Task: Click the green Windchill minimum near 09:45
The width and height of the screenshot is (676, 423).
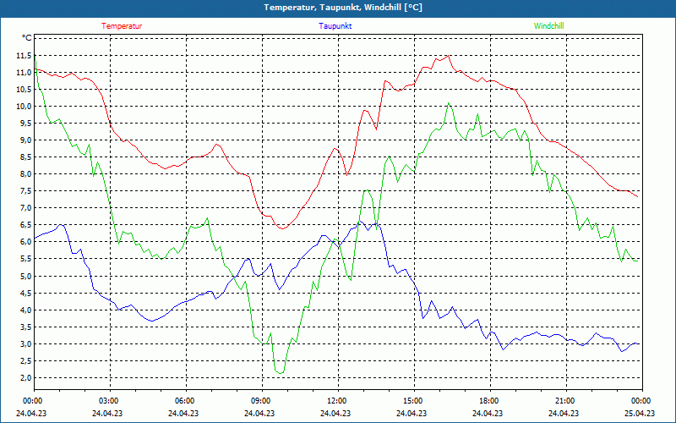Action: 281,373
